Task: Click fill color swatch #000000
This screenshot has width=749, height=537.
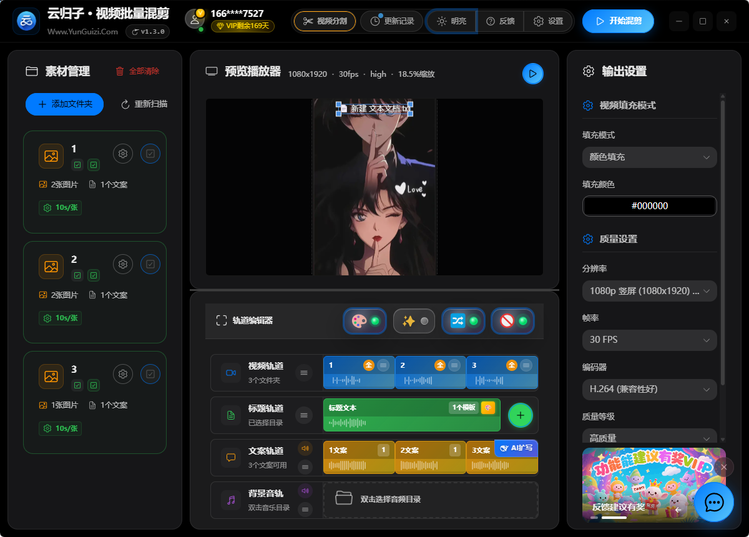Action: coord(649,206)
